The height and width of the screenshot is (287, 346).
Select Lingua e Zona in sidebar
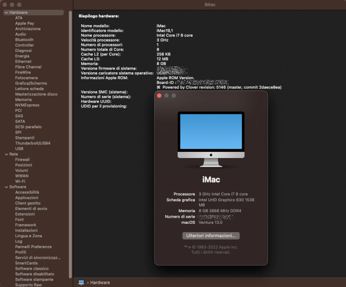(x=29, y=236)
